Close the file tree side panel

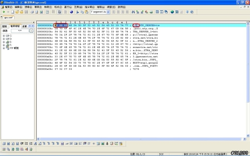coord(34,22)
